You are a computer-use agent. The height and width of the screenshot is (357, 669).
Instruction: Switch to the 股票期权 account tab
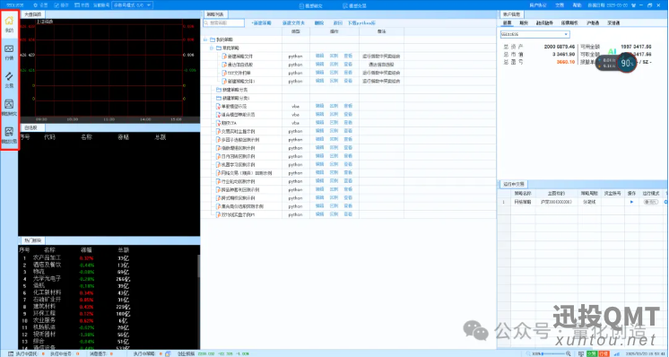[569, 23]
